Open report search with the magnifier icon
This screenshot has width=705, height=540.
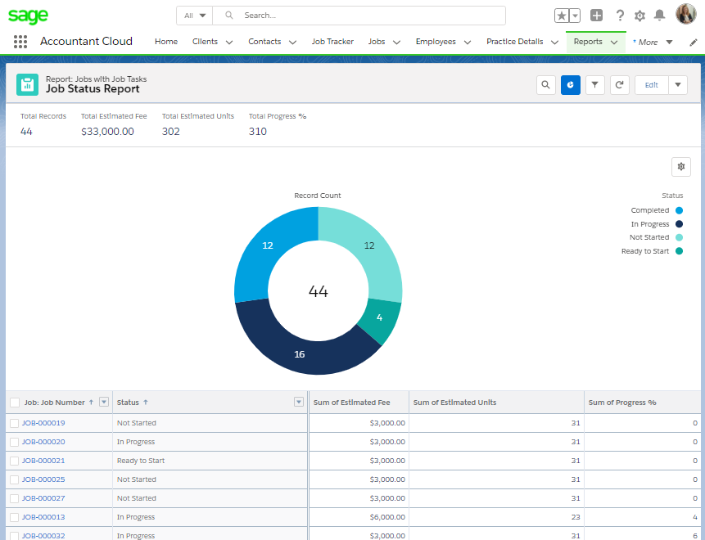[x=545, y=84]
